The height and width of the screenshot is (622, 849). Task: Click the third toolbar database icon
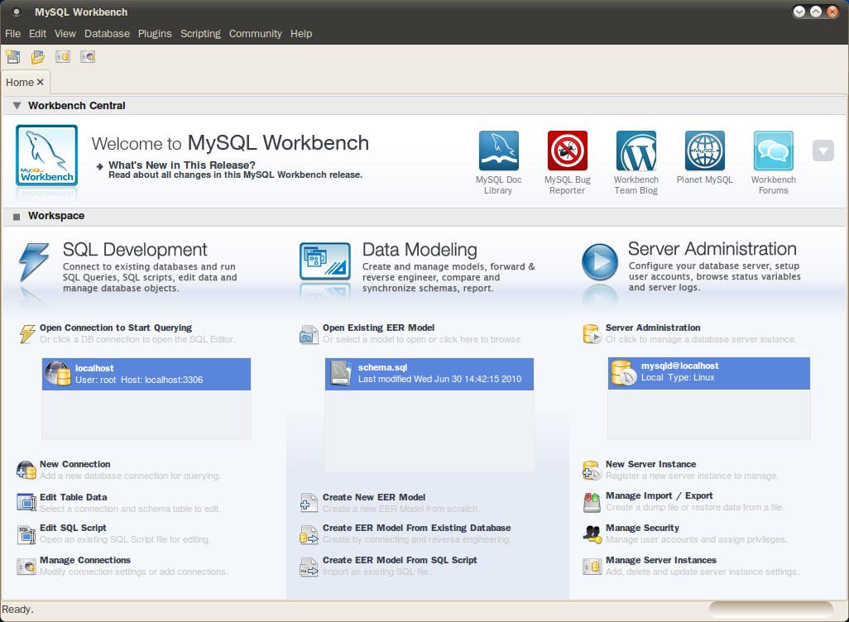tap(63, 56)
